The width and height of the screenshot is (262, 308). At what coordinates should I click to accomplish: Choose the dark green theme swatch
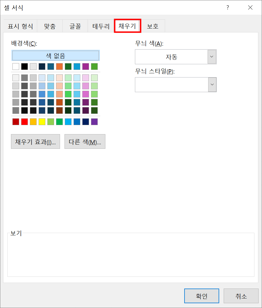(x=68, y=67)
